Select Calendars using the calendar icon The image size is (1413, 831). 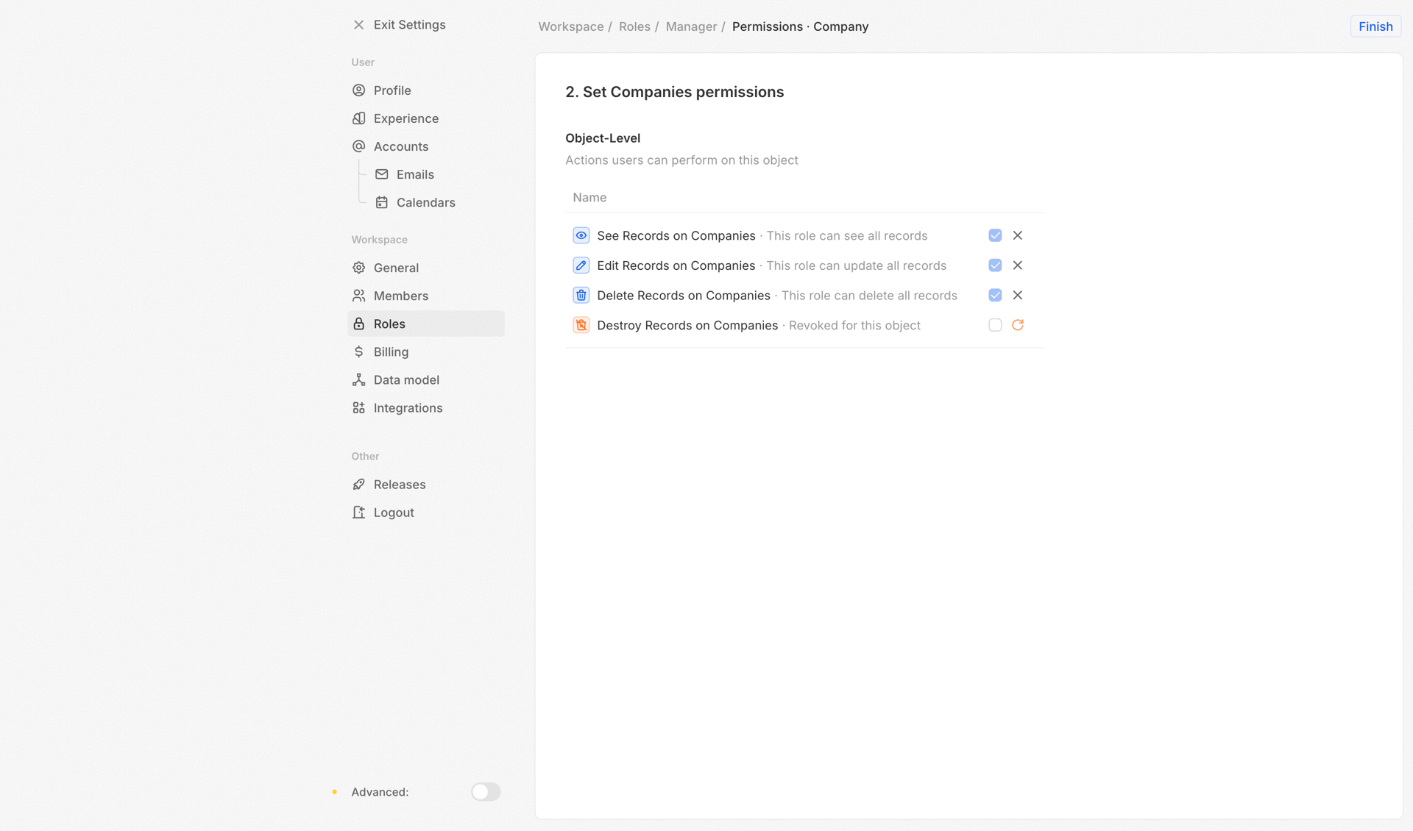click(382, 202)
